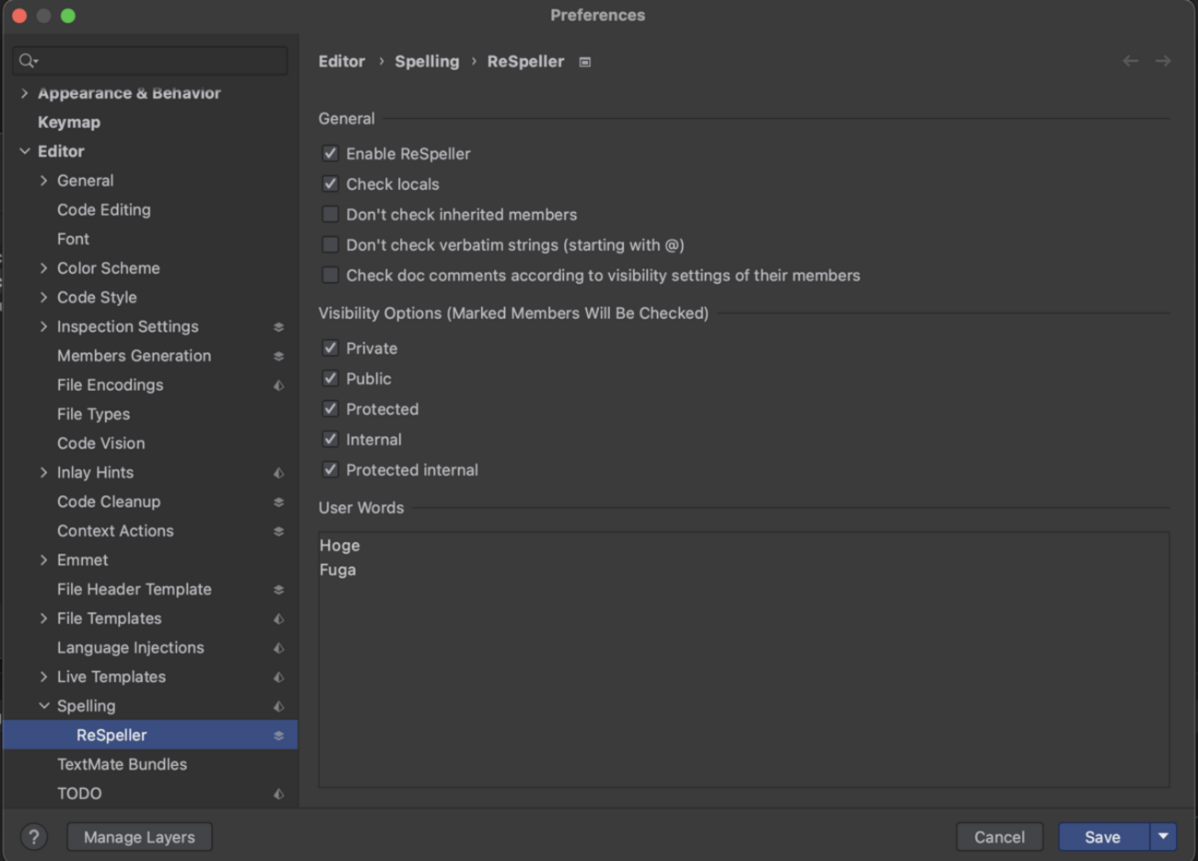Focus the preferences search field
Image resolution: width=1198 pixels, height=861 pixels.
click(157, 61)
